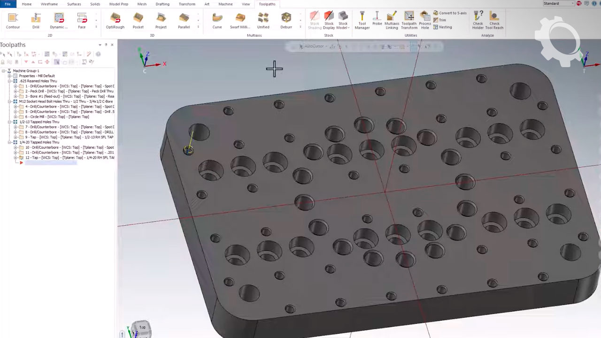Launch the Toolpath Transform utility

(409, 20)
